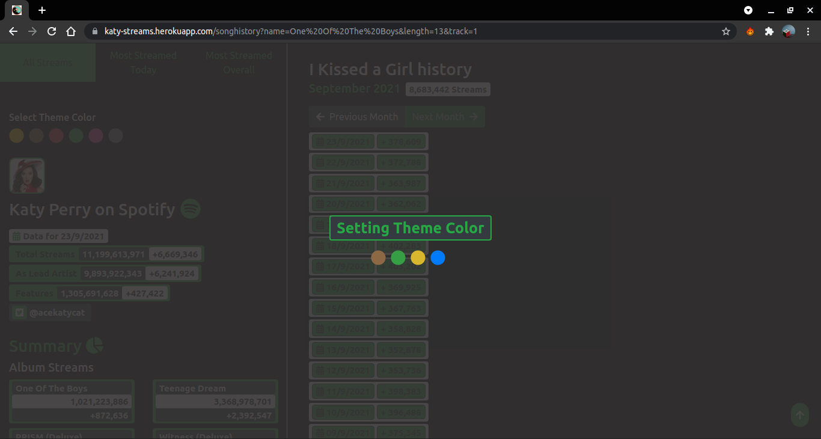Click calendar icon in the 16/9/2021 row
Screen dimensions: 821x439
point(320,288)
